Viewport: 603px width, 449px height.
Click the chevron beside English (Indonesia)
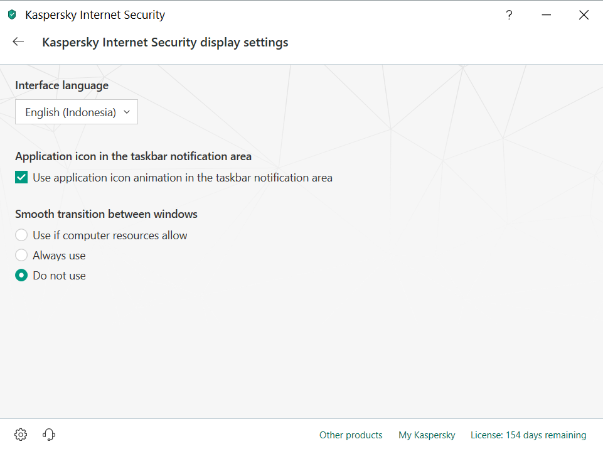pyautogui.click(x=127, y=112)
